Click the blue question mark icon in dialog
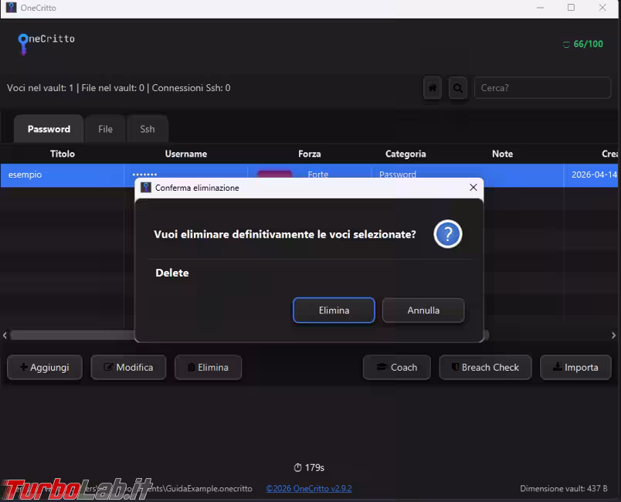Viewport: 621px width, 502px height. [x=448, y=234]
